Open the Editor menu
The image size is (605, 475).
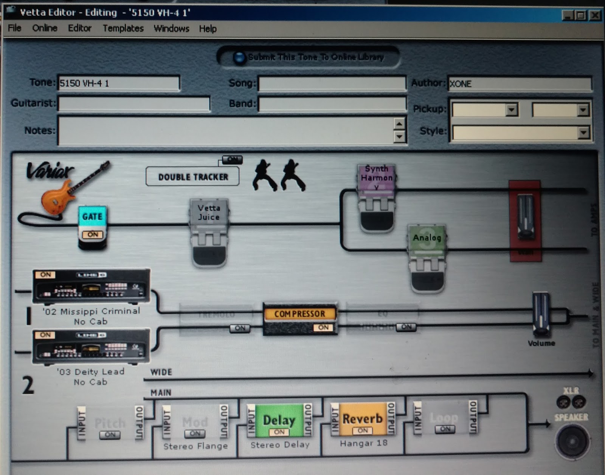(79, 28)
